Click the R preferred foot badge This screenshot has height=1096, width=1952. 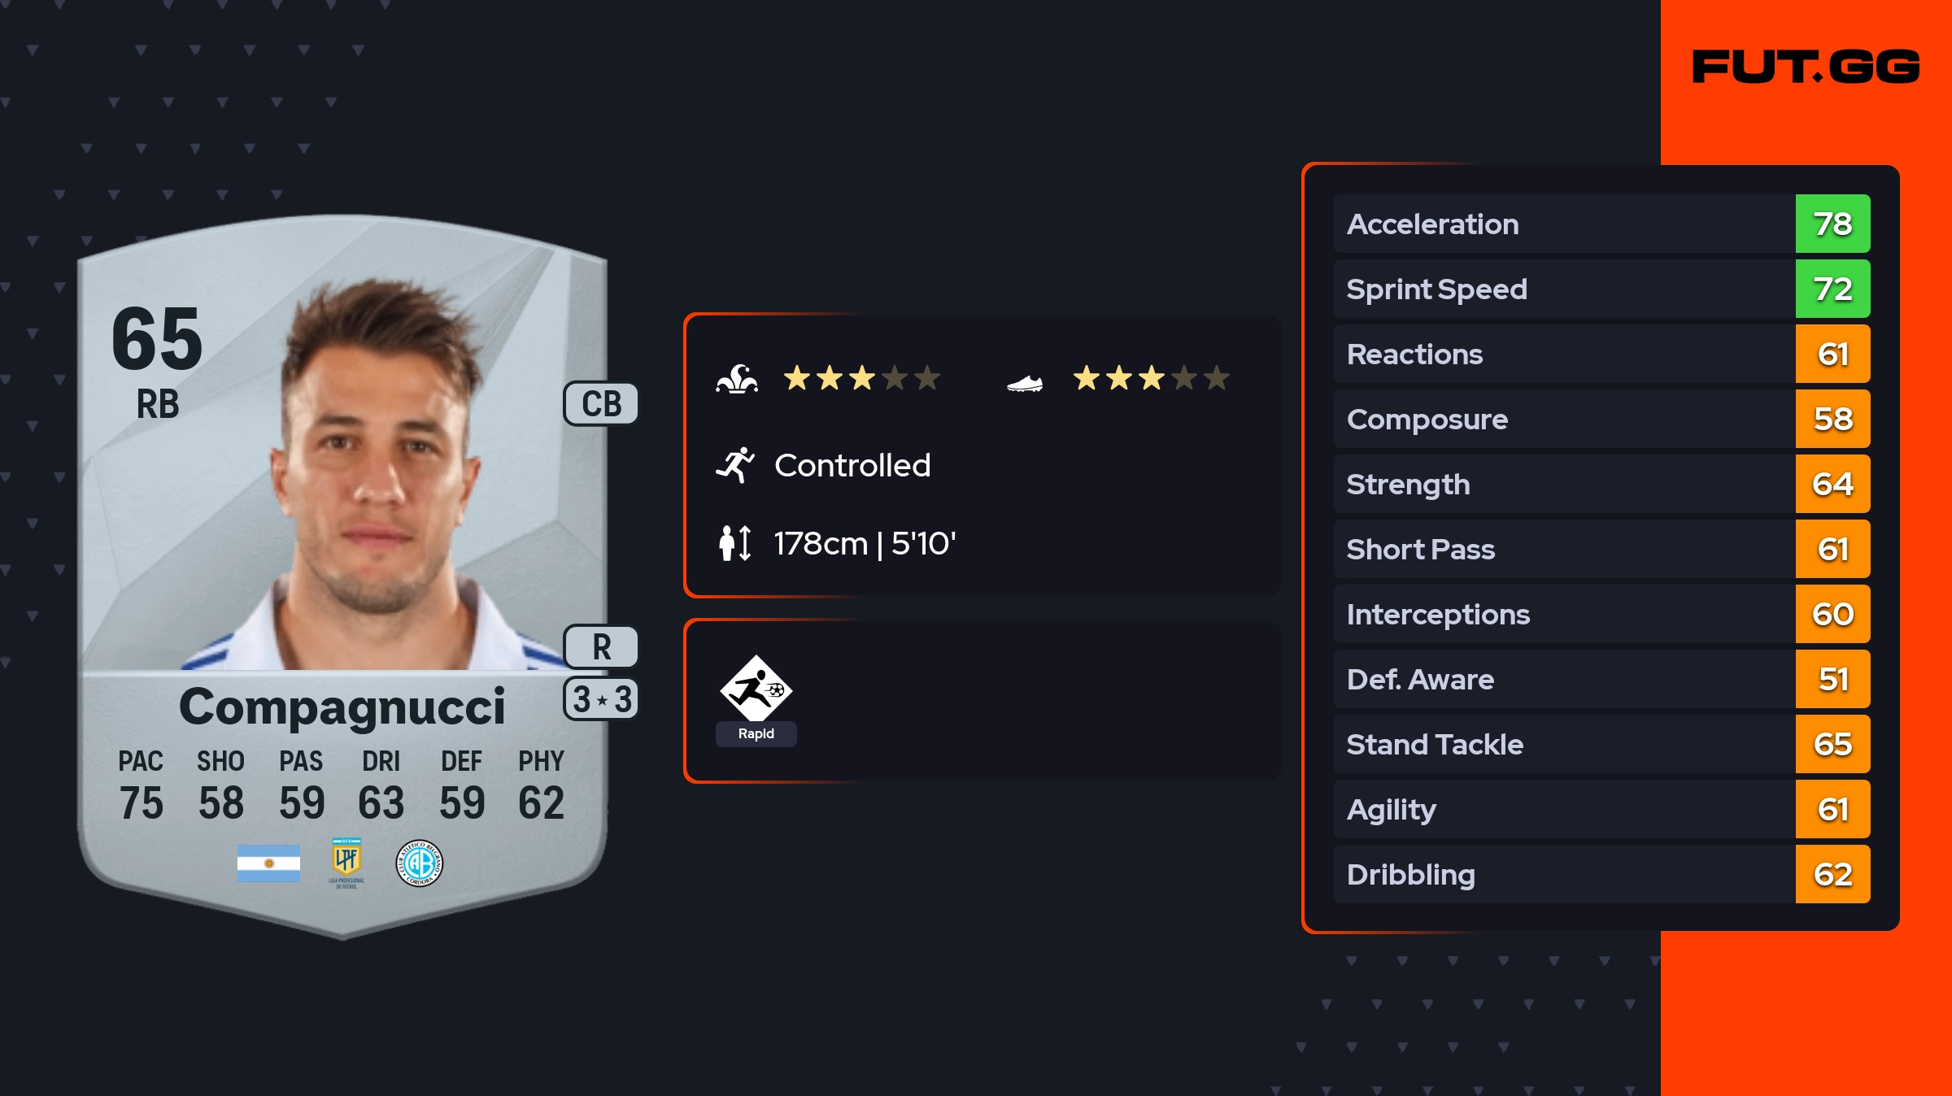pyautogui.click(x=601, y=647)
